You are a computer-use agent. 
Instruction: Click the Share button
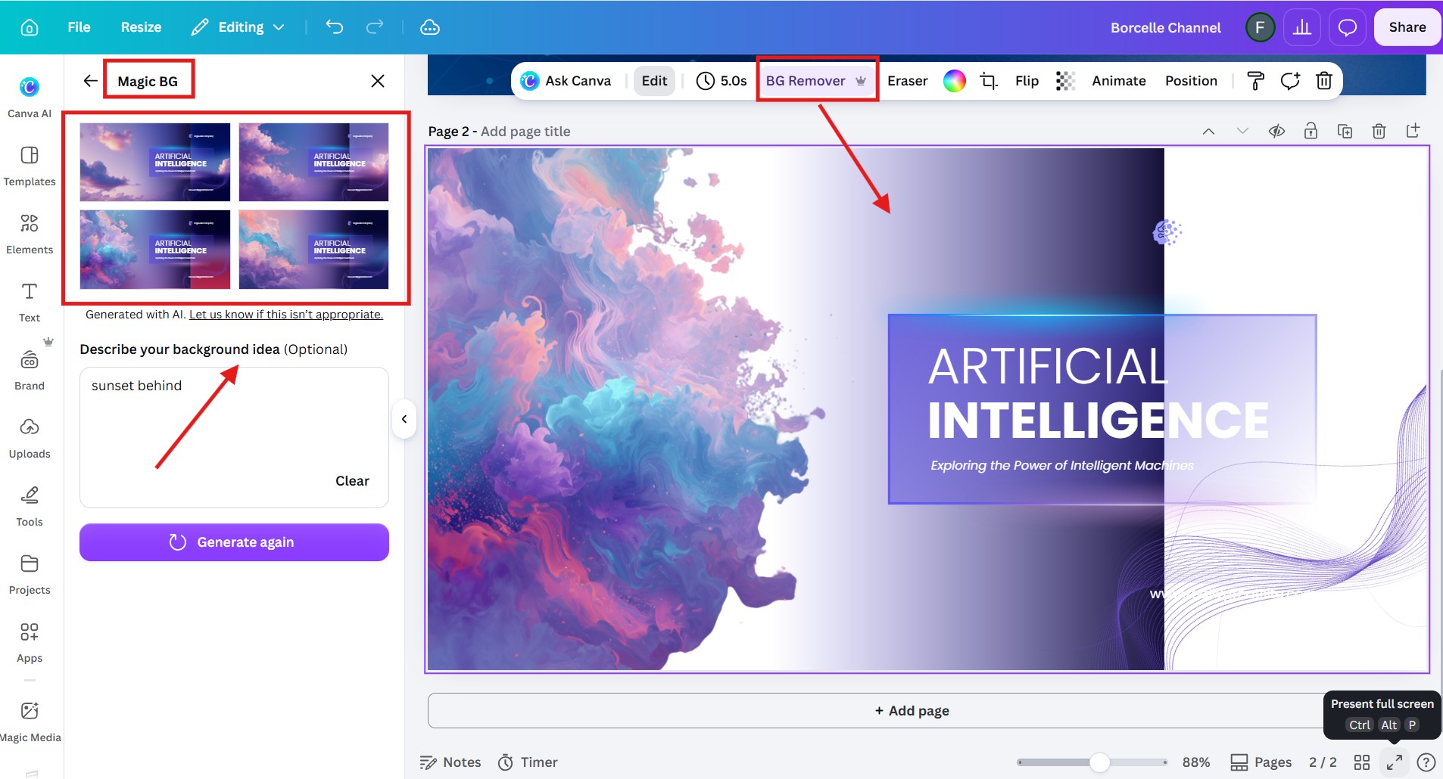coord(1407,27)
